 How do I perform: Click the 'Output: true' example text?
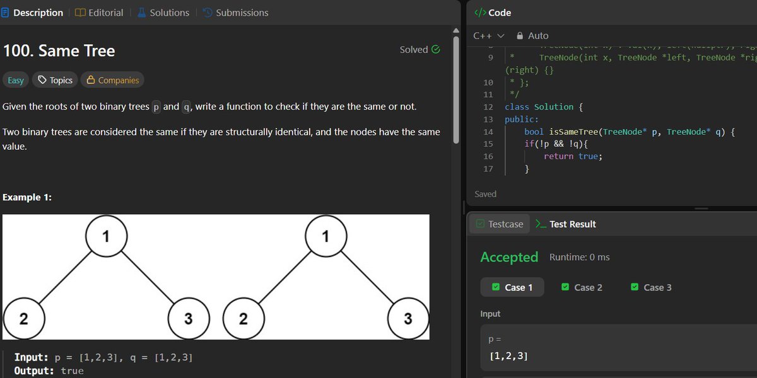point(49,371)
